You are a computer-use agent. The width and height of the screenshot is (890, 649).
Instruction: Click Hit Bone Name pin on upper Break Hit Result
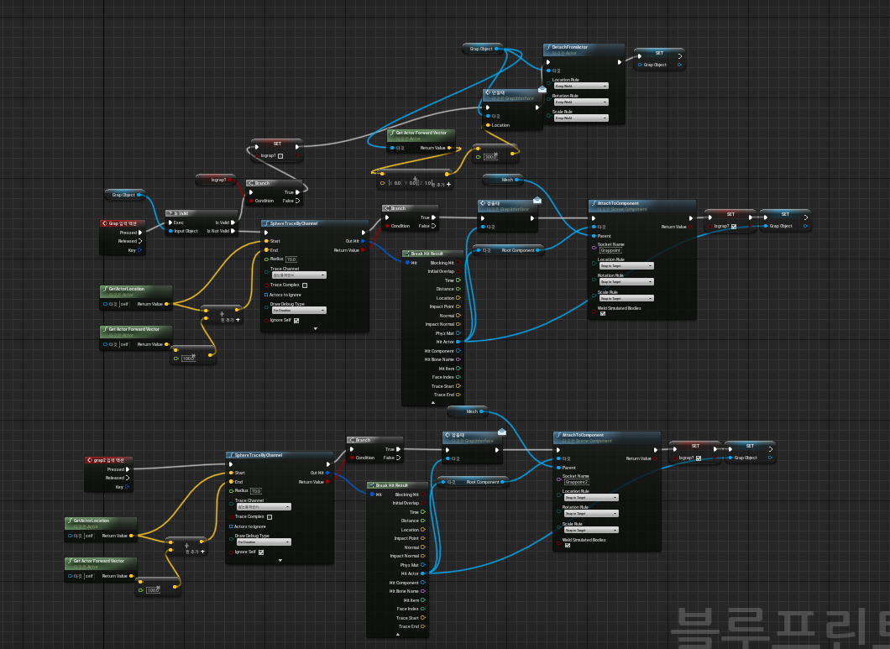[x=458, y=359]
